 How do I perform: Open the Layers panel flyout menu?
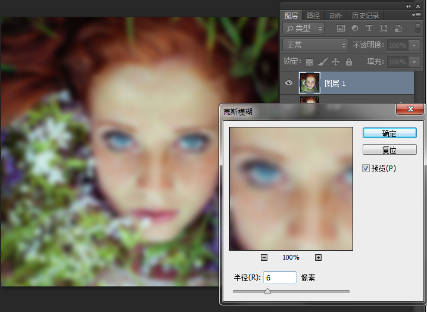[x=416, y=15]
